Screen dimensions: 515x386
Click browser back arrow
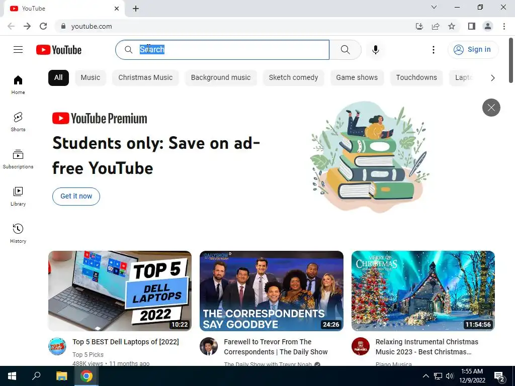coord(11,26)
